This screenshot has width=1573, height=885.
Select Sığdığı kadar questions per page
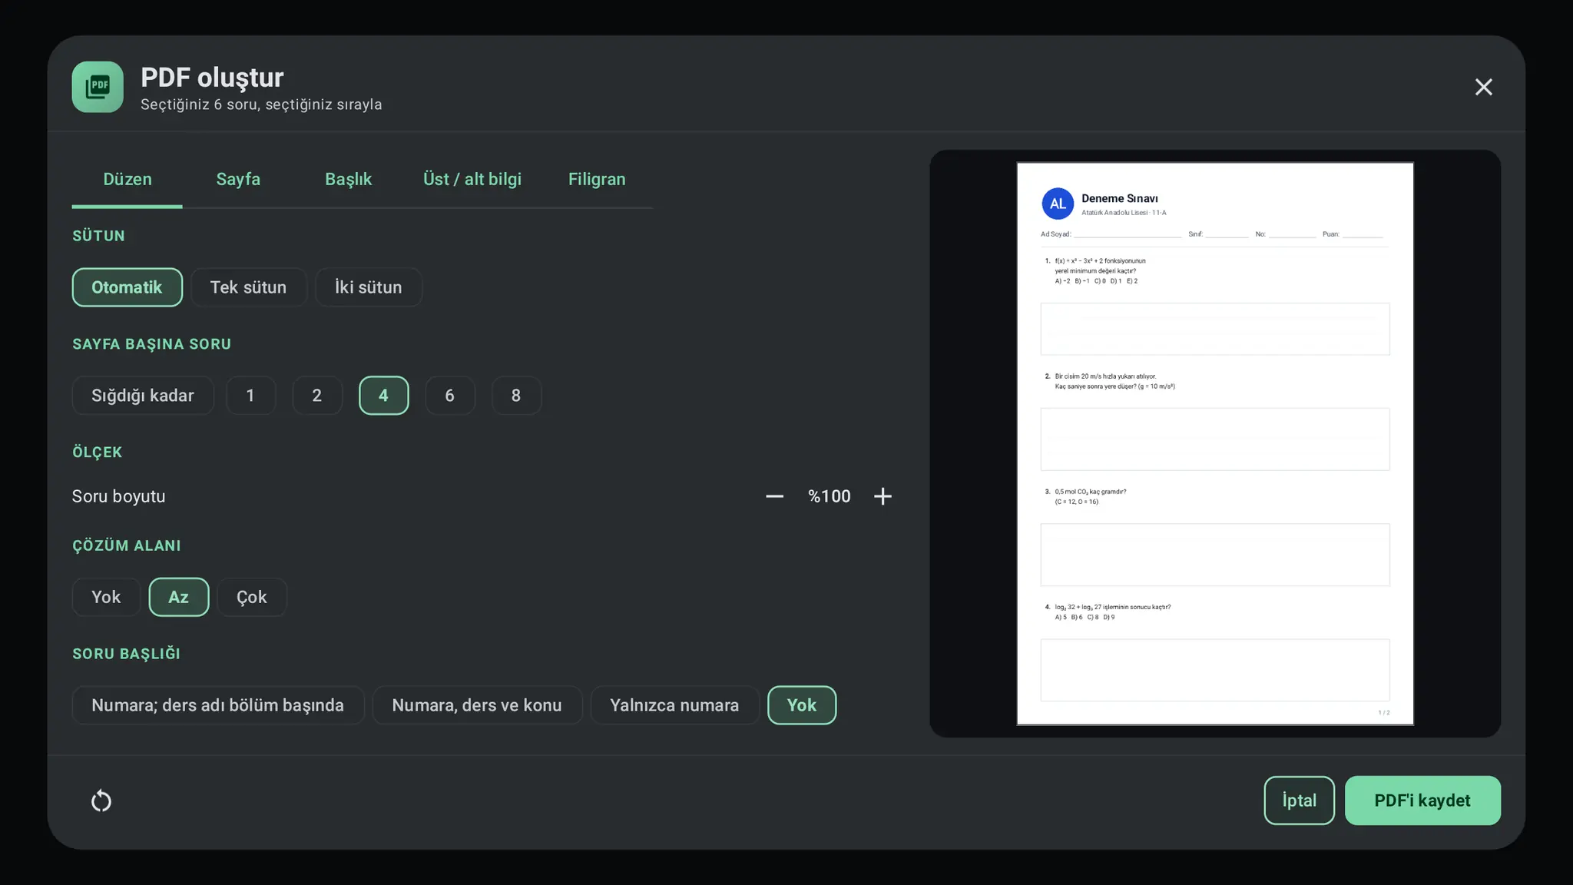(143, 396)
